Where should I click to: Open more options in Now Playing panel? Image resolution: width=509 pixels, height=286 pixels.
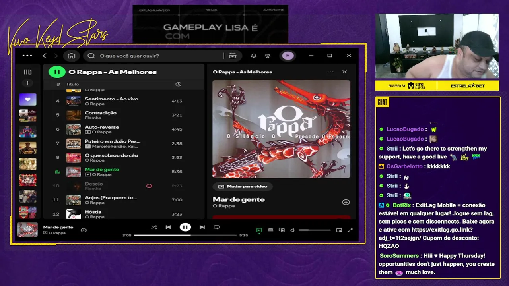(330, 72)
